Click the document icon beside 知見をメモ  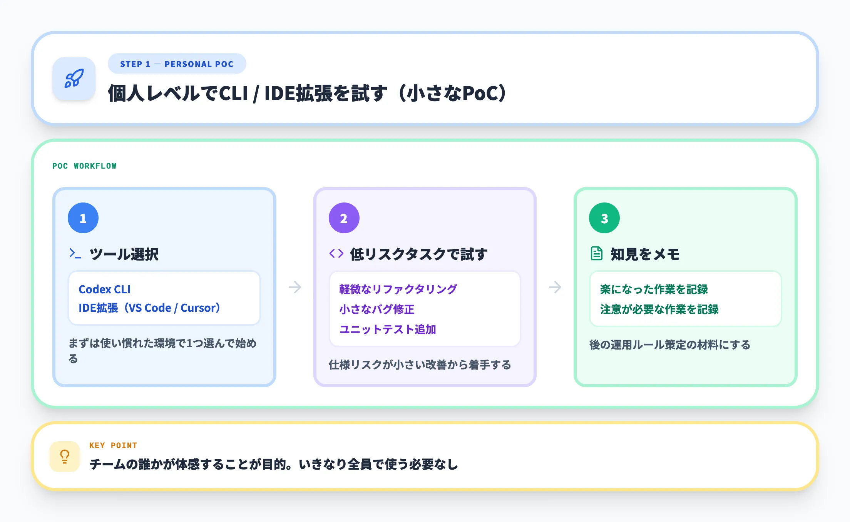point(596,254)
